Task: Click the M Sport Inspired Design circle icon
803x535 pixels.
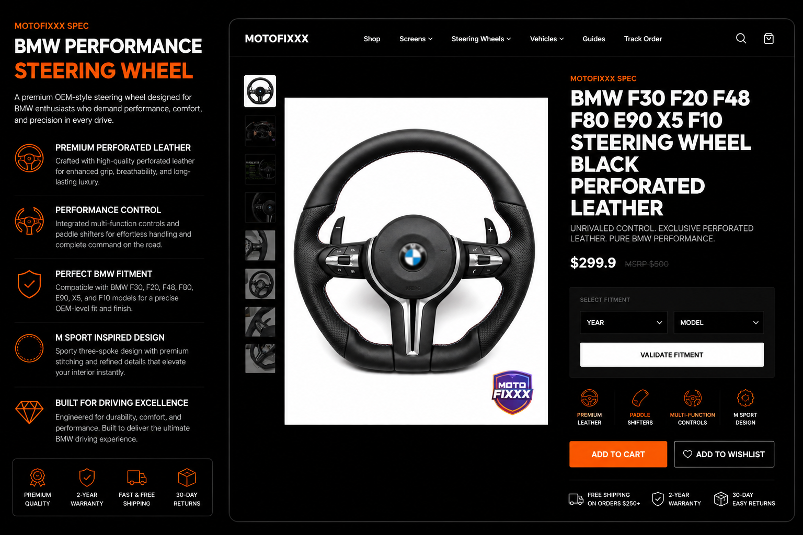Action: pyautogui.click(x=29, y=348)
